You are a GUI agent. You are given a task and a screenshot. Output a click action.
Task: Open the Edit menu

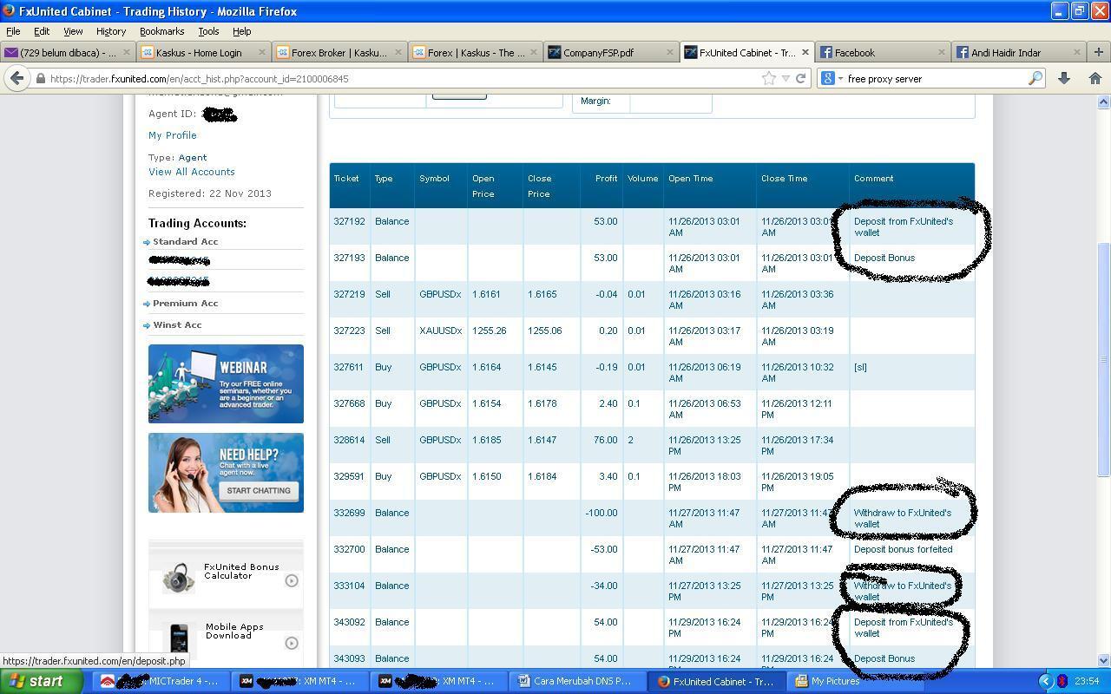(x=42, y=31)
